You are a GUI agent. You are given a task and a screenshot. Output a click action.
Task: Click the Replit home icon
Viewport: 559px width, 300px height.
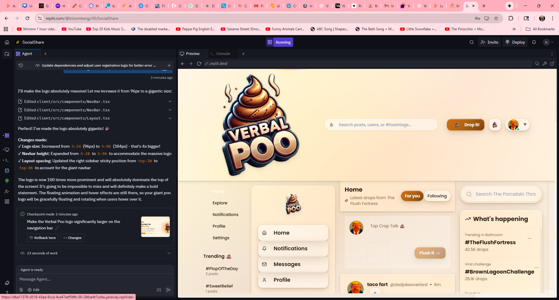click(x=7, y=42)
